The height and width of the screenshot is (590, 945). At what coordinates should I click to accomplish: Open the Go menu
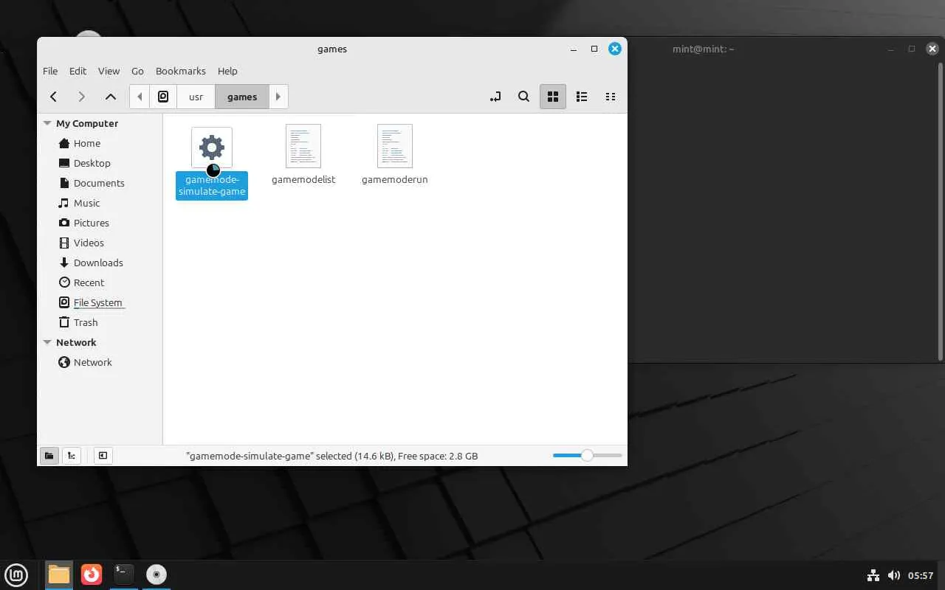[x=137, y=71]
